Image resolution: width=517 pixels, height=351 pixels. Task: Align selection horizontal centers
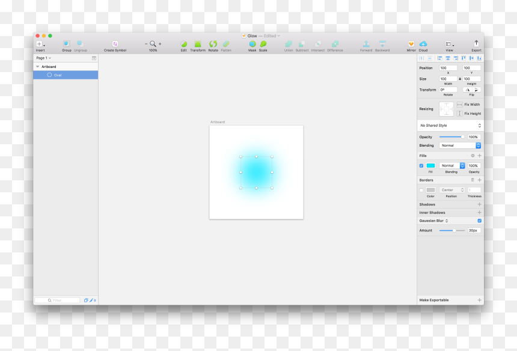[448, 58]
